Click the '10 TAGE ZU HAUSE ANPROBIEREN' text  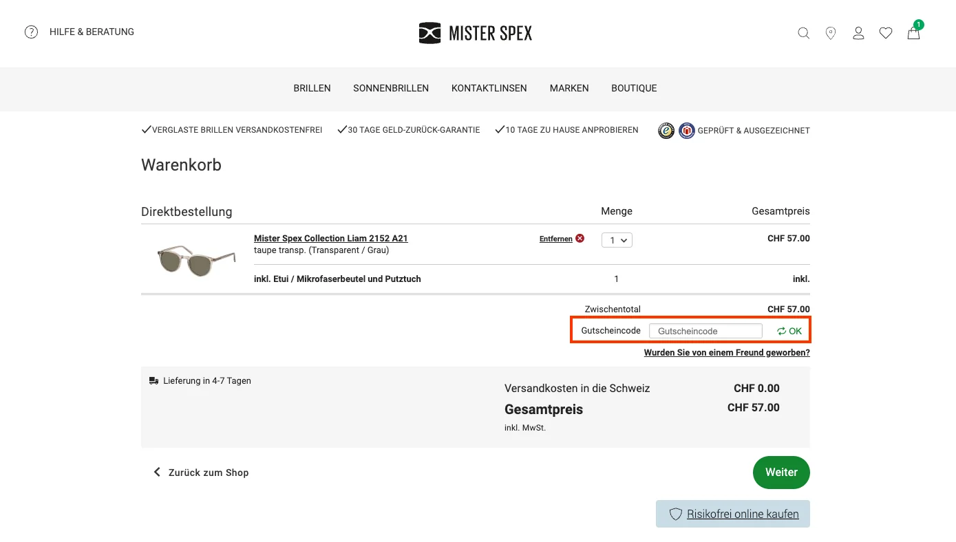(572, 130)
